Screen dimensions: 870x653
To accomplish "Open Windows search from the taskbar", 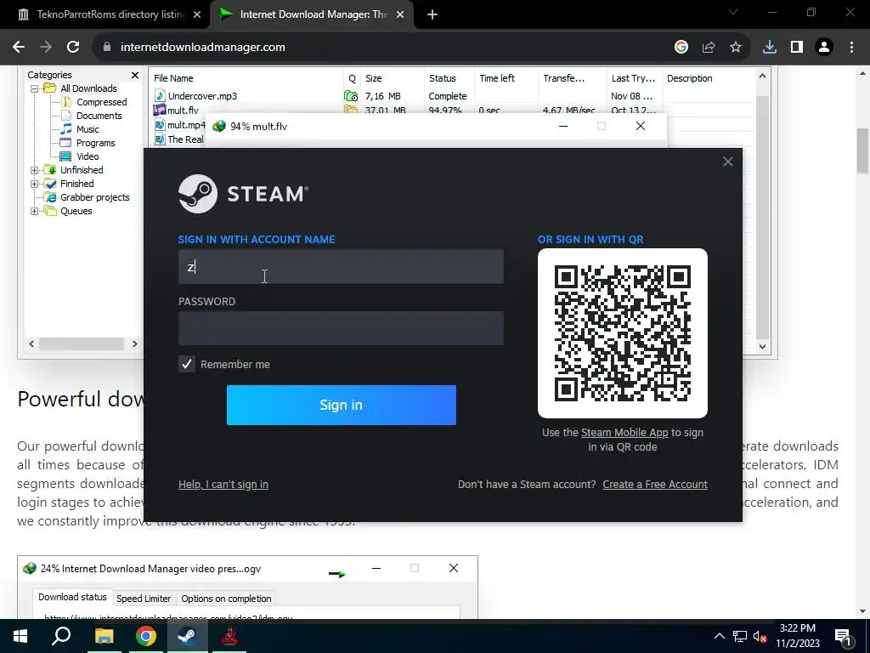I will 61,636.
